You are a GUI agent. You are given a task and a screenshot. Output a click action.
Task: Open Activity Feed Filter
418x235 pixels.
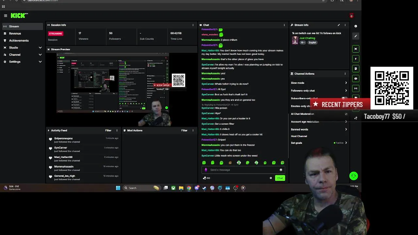click(108, 131)
